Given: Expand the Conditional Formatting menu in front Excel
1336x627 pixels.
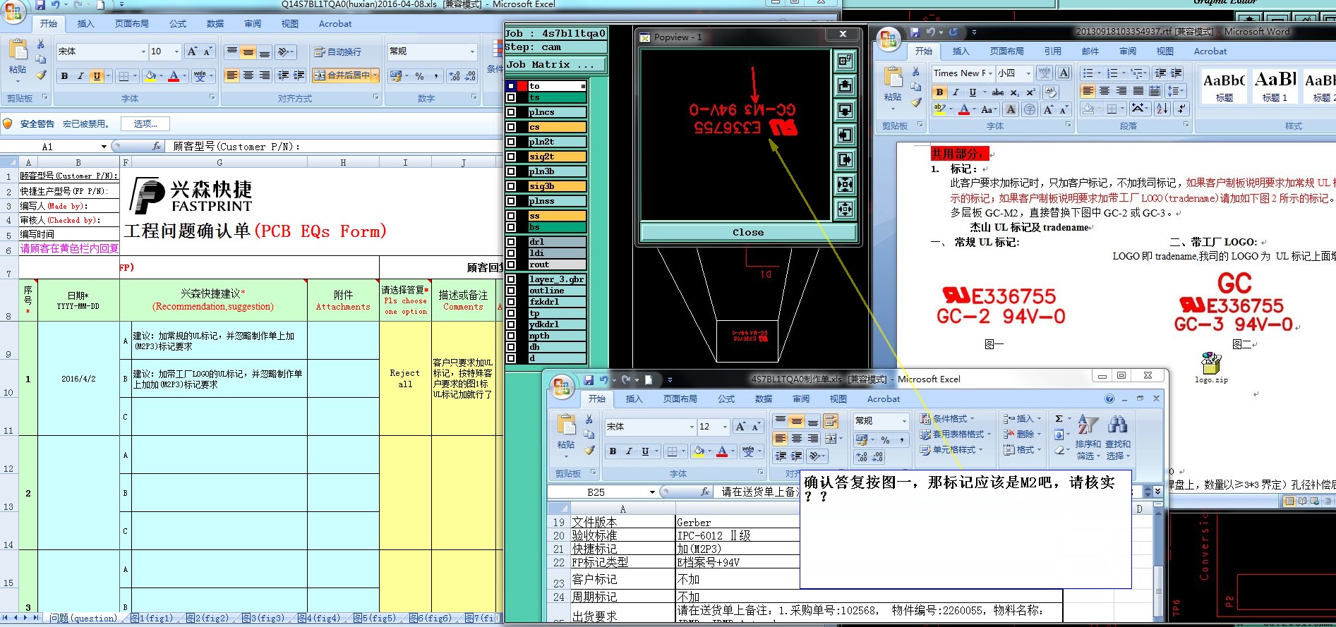Looking at the screenshot, I should click(946, 419).
